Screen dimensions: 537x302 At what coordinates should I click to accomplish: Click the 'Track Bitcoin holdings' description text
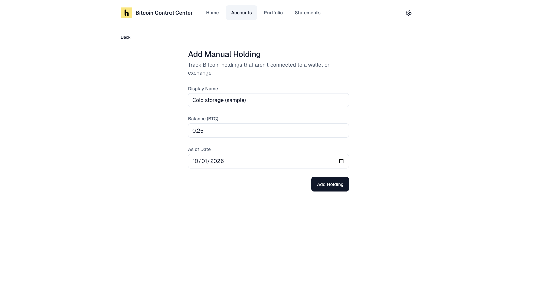(x=258, y=69)
